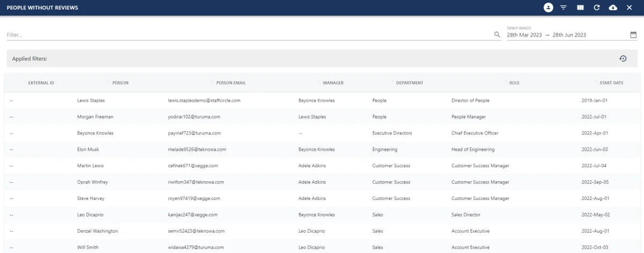This screenshot has height=253, width=644.
Task: Click the Director of People role cell
Action: (x=471, y=100)
